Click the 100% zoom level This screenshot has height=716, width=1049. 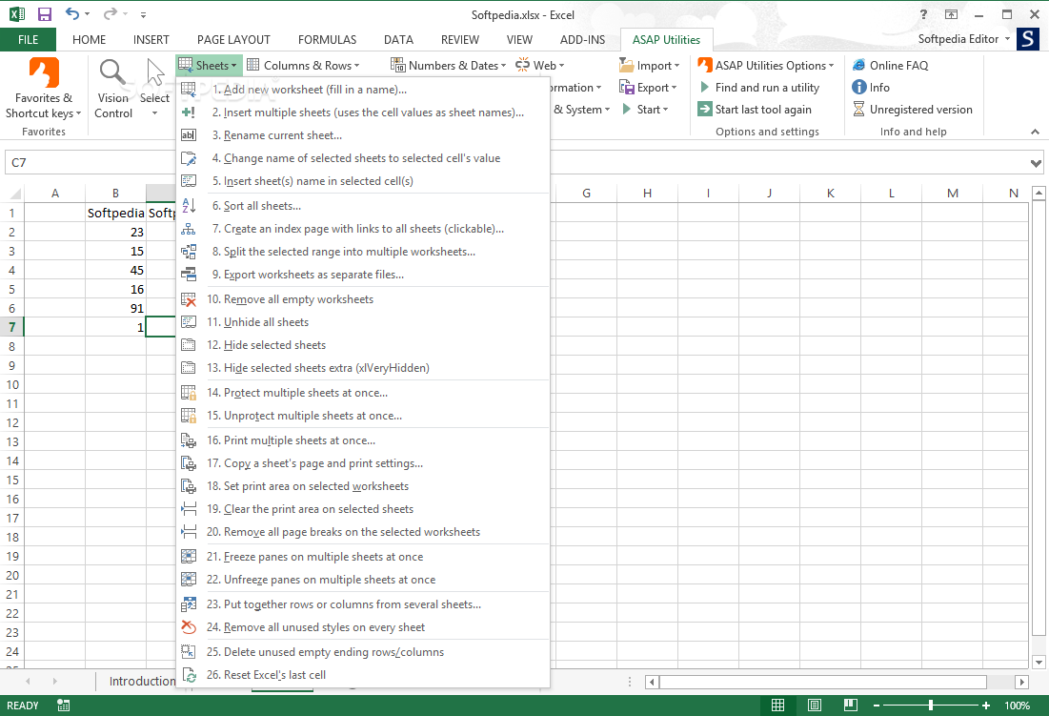1018,706
